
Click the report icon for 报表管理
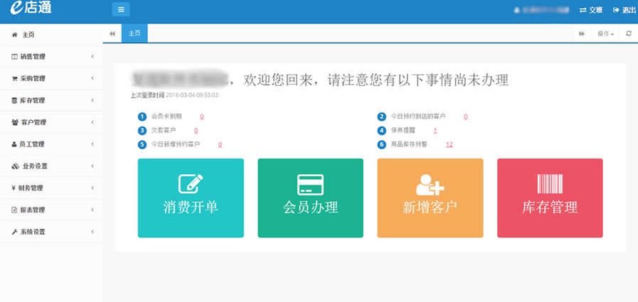point(14,210)
